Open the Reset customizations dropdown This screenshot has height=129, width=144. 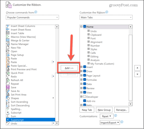pyautogui.click(x=107, y=116)
